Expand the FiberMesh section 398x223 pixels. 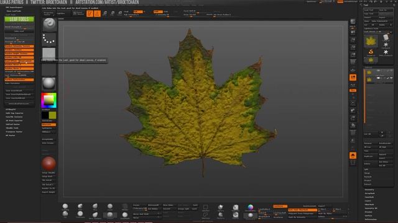[x=369, y=204]
